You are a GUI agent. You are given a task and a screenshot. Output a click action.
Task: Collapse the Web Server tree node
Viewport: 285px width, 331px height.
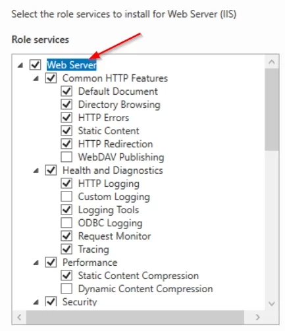click(20, 65)
